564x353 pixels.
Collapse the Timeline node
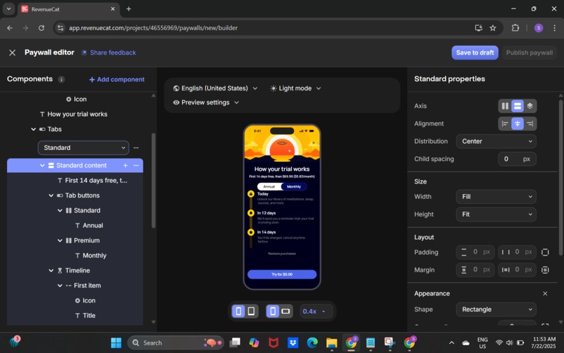point(51,270)
